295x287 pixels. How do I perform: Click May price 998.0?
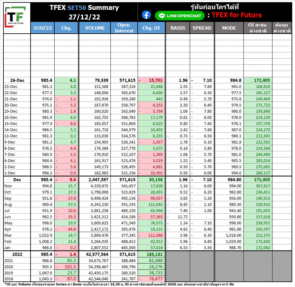(47, 223)
